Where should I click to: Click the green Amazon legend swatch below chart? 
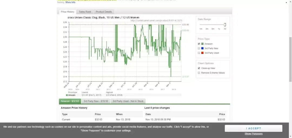pyautogui.click(x=67, y=95)
